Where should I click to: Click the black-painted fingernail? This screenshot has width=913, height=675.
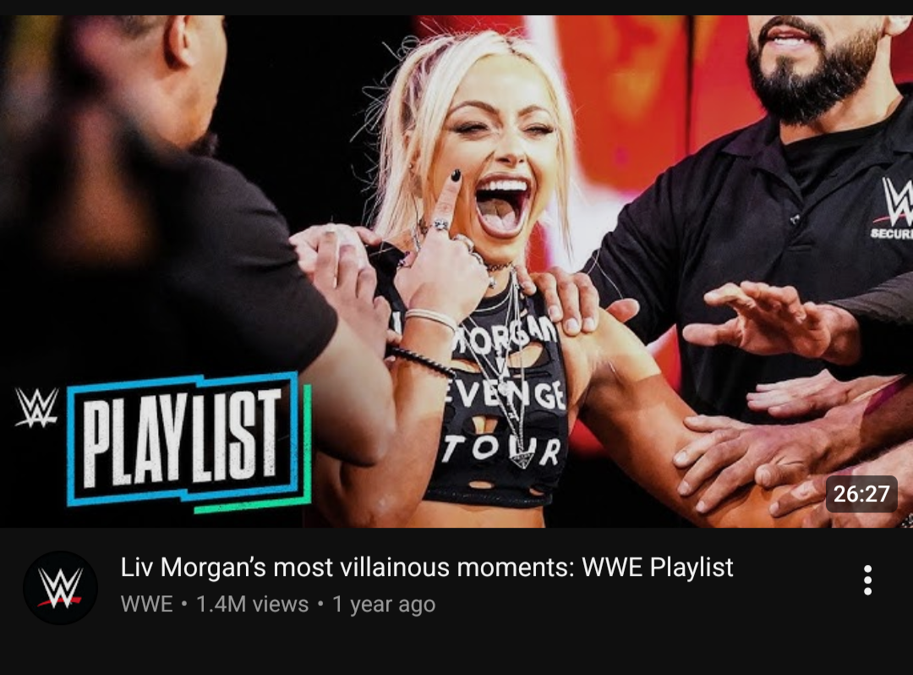[x=456, y=175]
